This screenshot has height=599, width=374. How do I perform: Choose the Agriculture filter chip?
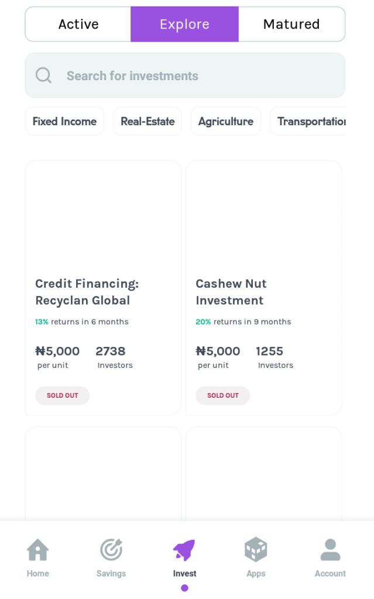tap(226, 122)
